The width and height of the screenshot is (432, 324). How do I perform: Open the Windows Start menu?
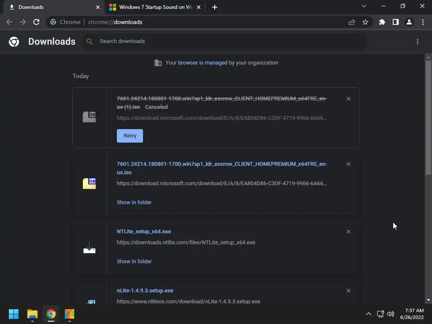tap(13, 314)
